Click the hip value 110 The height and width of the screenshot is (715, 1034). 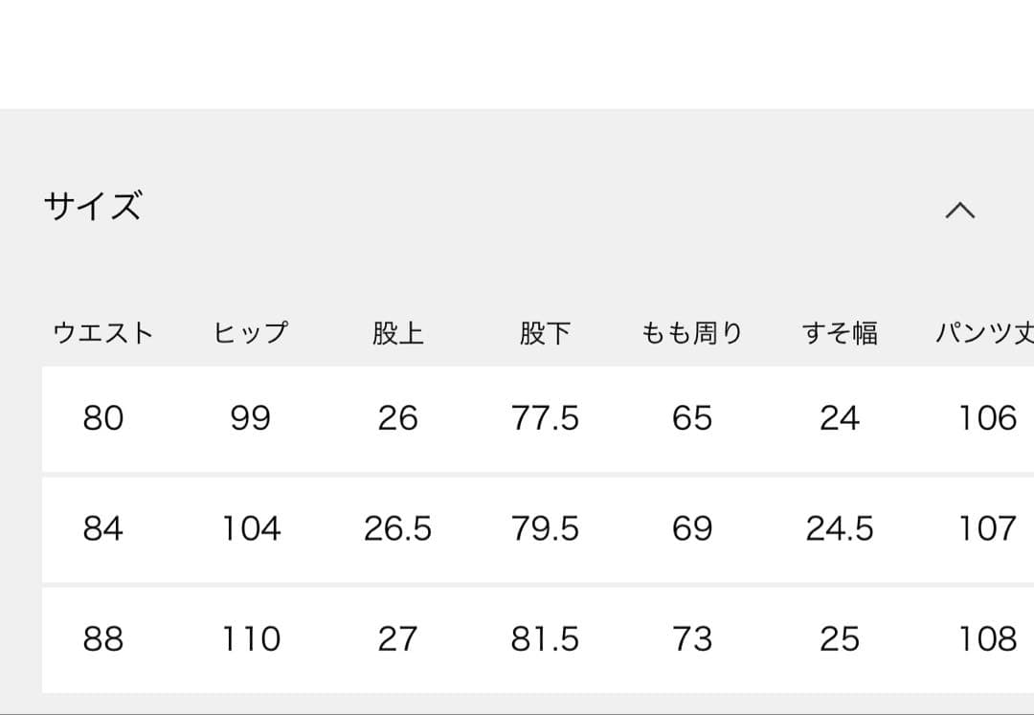point(252,638)
